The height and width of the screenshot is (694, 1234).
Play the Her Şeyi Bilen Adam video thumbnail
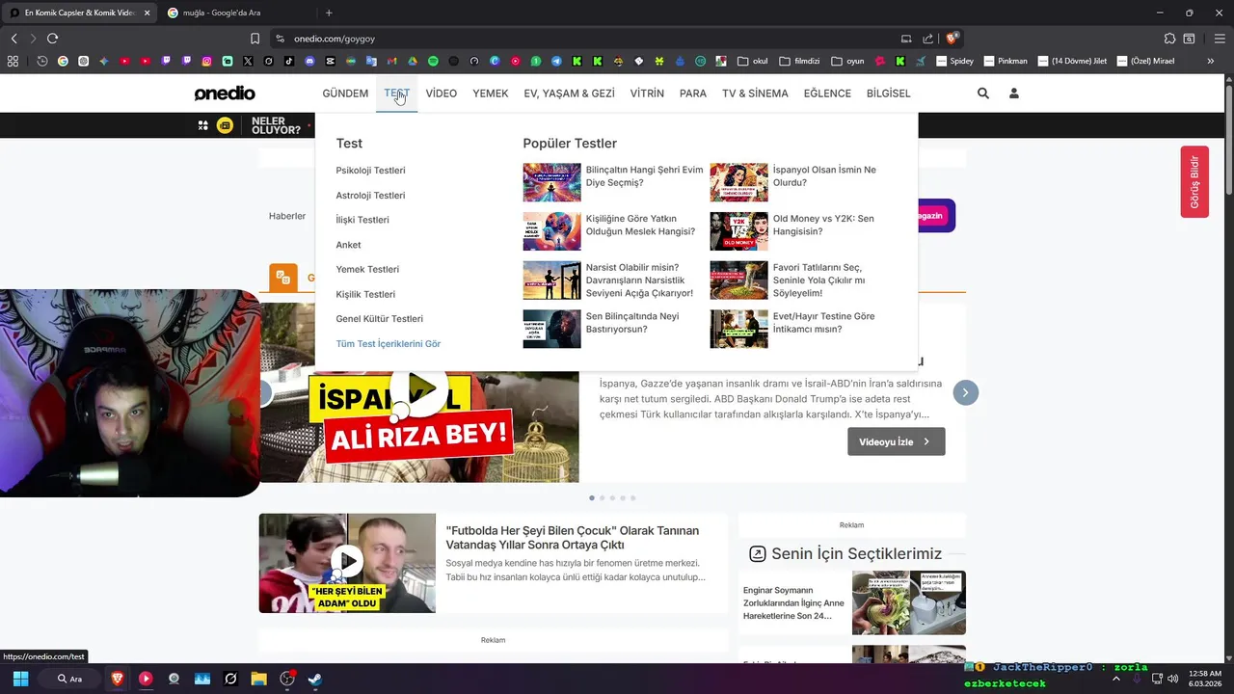pos(347,563)
